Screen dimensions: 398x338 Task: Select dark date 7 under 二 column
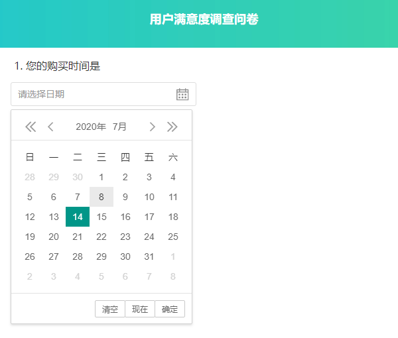click(78, 197)
